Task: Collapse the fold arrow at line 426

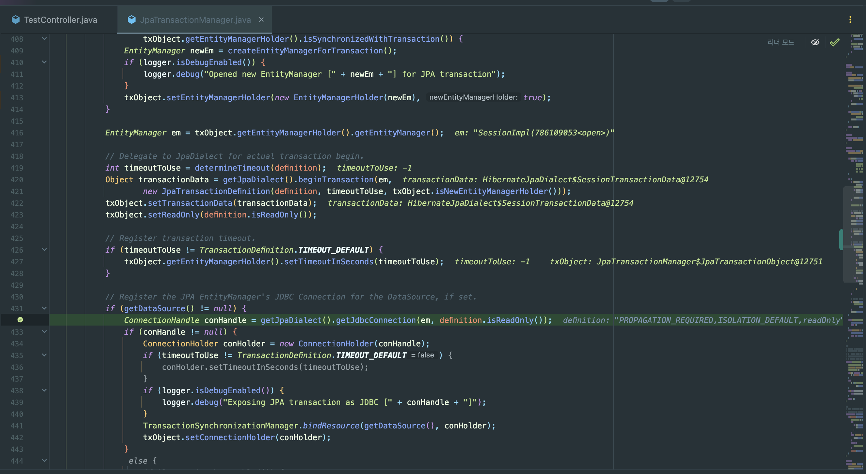Action: coord(44,250)
